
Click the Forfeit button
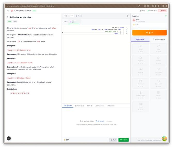click(162, 11)
